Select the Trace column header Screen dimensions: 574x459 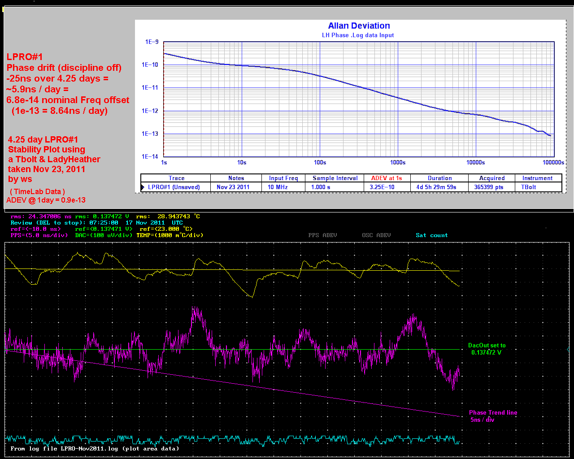point(176,178)
